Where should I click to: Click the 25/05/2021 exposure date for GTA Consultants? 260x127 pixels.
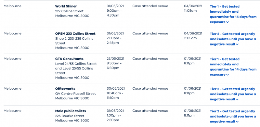[115, 59]
